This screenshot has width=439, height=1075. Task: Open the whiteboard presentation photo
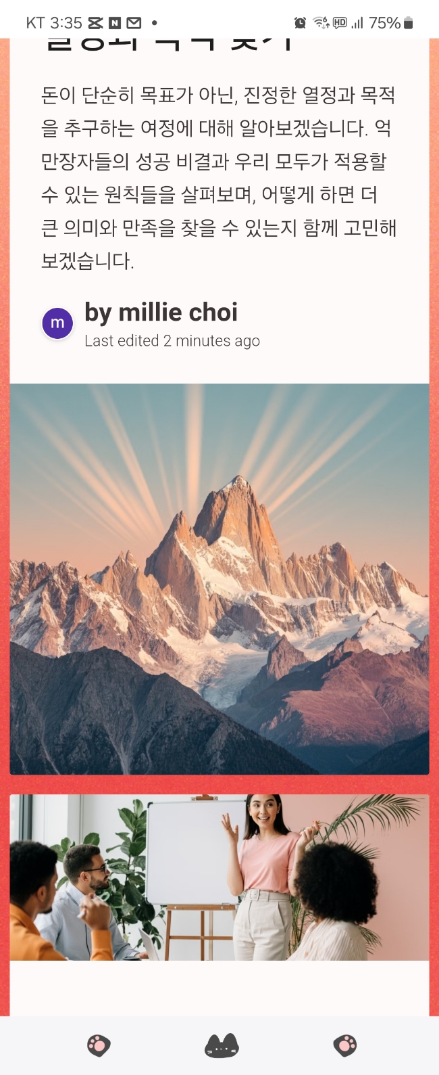[x=219, y=877]
